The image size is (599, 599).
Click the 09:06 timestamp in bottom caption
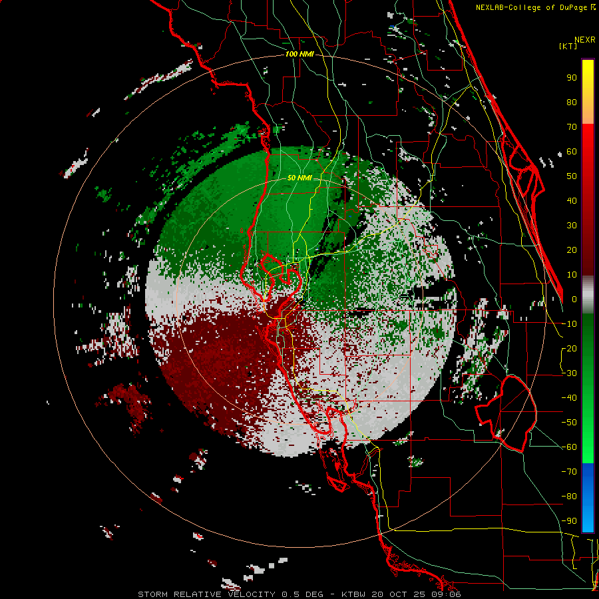click(446, 594)
